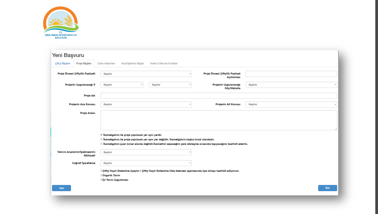This screenshot has width=378, height=214.
Task: Open the Coğrafi İşaretleme dropdown
Action: pos(146,163)
